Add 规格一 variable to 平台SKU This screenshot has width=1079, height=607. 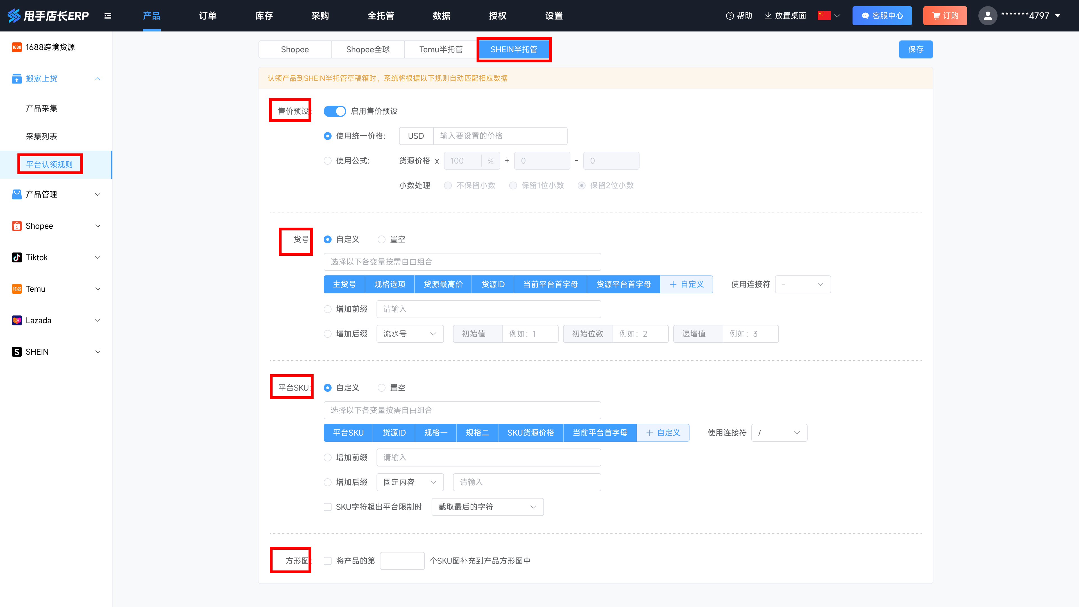pos(436,433)
